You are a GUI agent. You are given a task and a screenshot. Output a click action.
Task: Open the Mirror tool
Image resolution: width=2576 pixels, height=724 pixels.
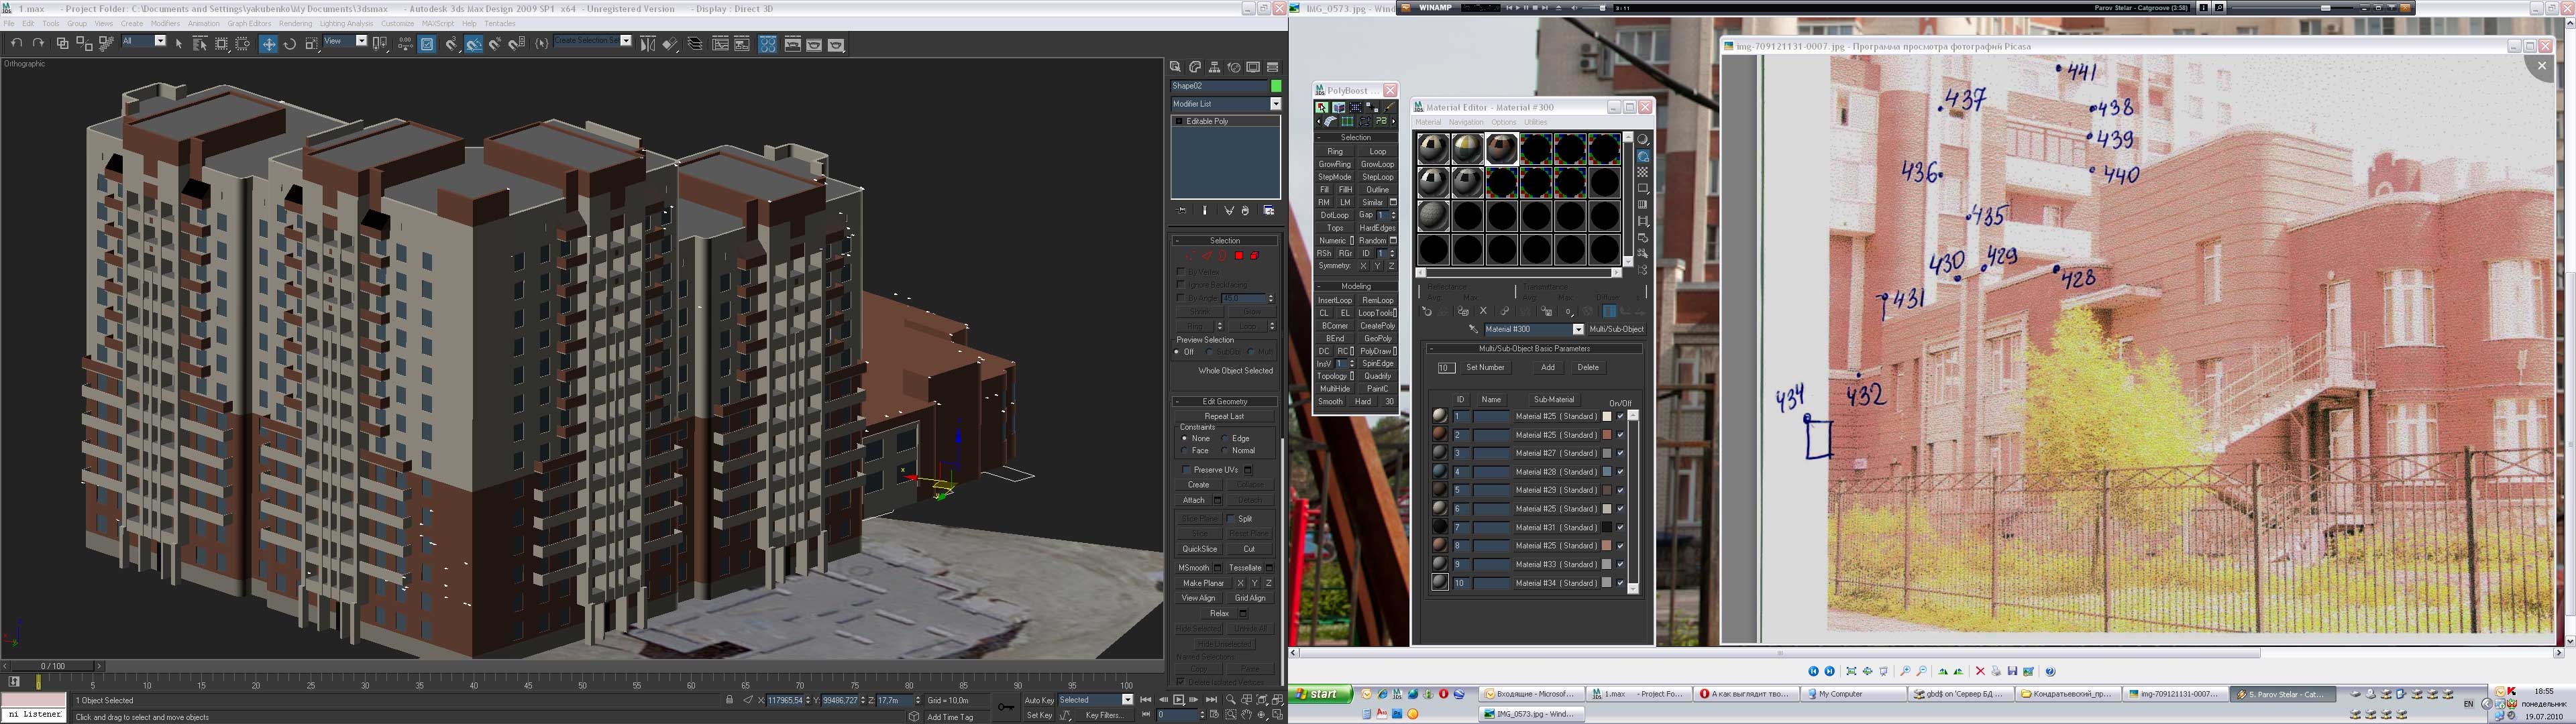coord(647,44)
